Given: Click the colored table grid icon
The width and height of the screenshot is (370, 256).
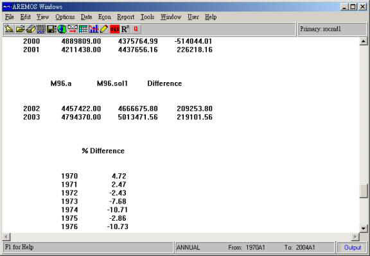Looking at the screenshot, I should tap(83, 30).
